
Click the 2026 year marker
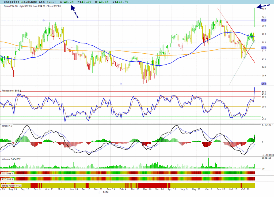(105, 192)
